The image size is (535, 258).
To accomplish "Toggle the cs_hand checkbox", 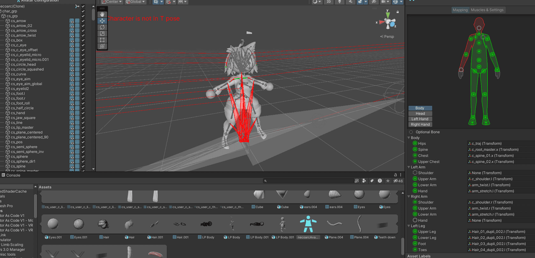I will click(x=83, y=113).
